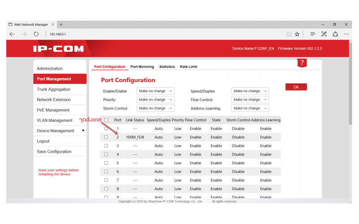Open the red help question mark
The height and width of the screenshot is (224, 359).
coord(302,63)
